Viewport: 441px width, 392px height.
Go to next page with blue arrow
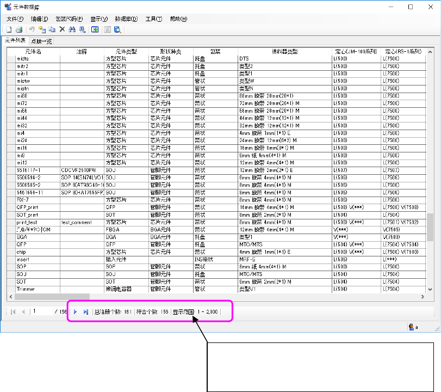[76, 311]
